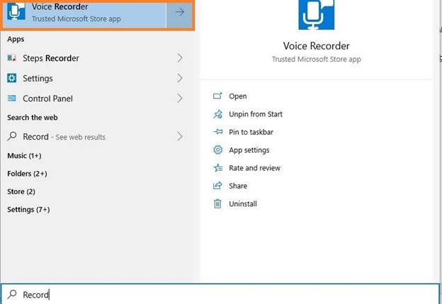
Task: Click the Settings gear tile icon
Action: click(x=11, y=78)
